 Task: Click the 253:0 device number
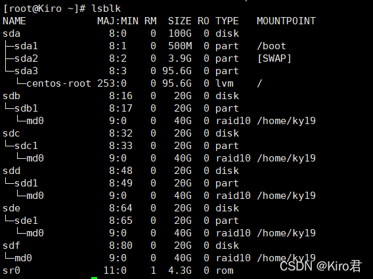click(x=112, y=83)
